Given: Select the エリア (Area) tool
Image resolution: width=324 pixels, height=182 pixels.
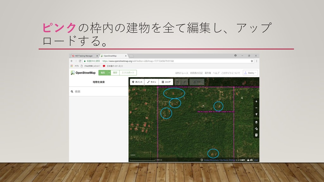Looking at the screenshot, I should 166,82.
